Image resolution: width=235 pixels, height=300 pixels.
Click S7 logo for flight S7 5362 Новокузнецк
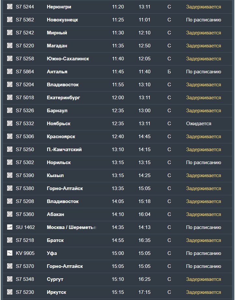(10, 20)
